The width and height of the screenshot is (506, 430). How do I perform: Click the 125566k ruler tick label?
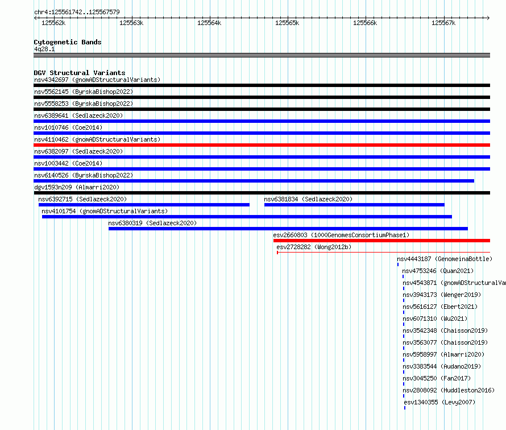[x=365, y=23]
